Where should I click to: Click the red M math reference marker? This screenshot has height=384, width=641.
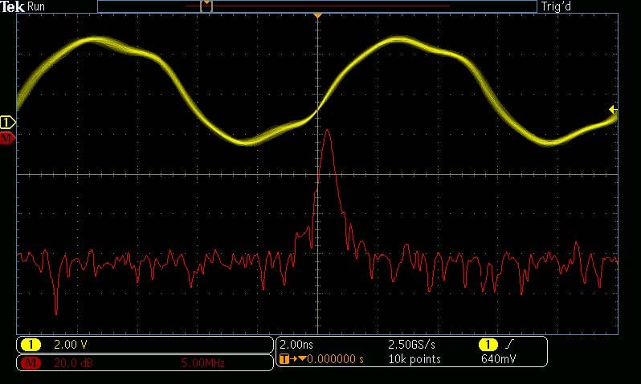pos(7,138)
